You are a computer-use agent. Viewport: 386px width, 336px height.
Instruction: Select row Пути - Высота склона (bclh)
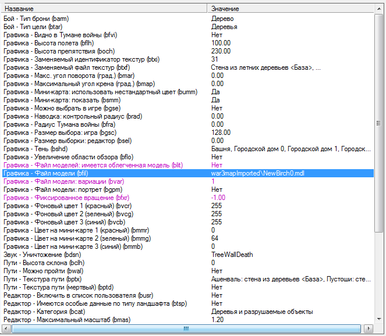(x=188, y=263)
